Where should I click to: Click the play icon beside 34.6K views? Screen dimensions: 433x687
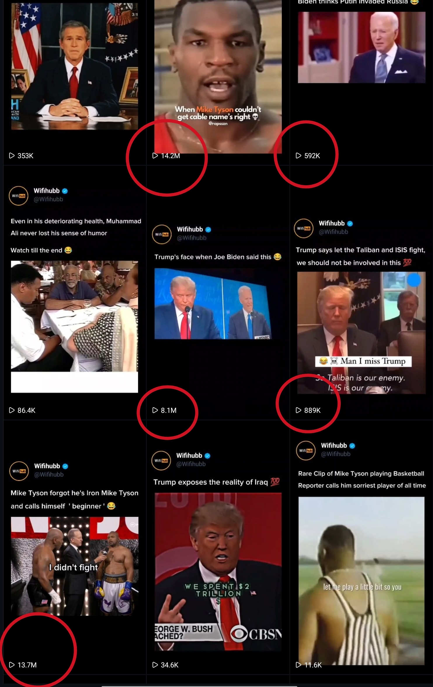tap(155, 665)
